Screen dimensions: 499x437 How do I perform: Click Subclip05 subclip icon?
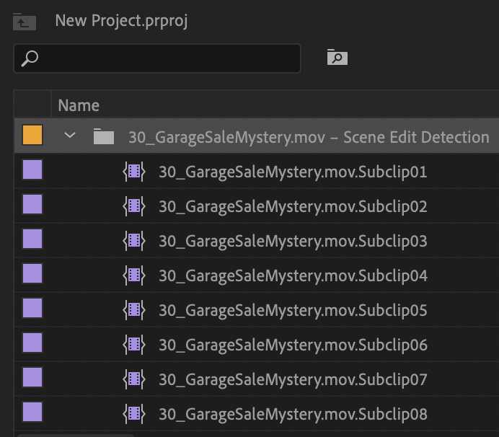[x=134, y=309]
